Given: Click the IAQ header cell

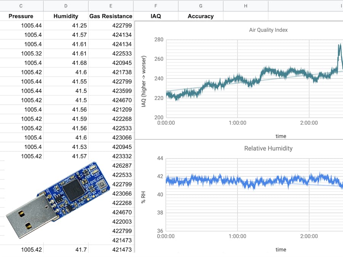Looking at the screenshot, I should click(x=155, y=16).
